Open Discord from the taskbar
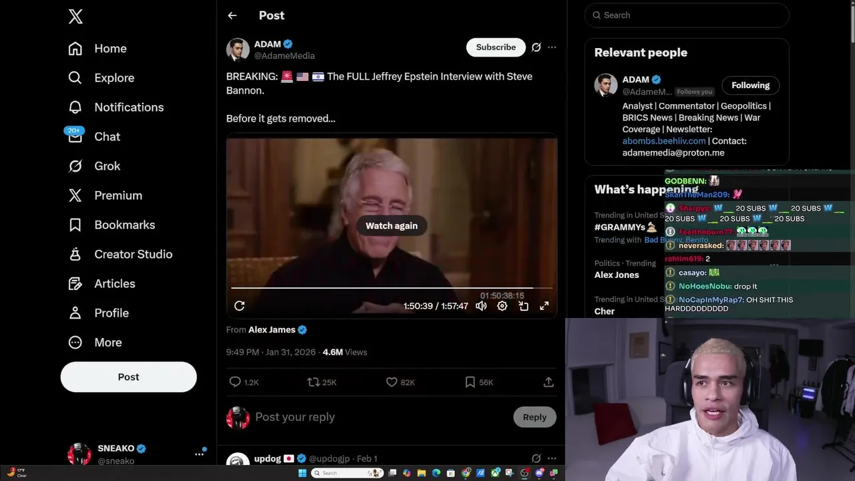 [x=539, y=473]
